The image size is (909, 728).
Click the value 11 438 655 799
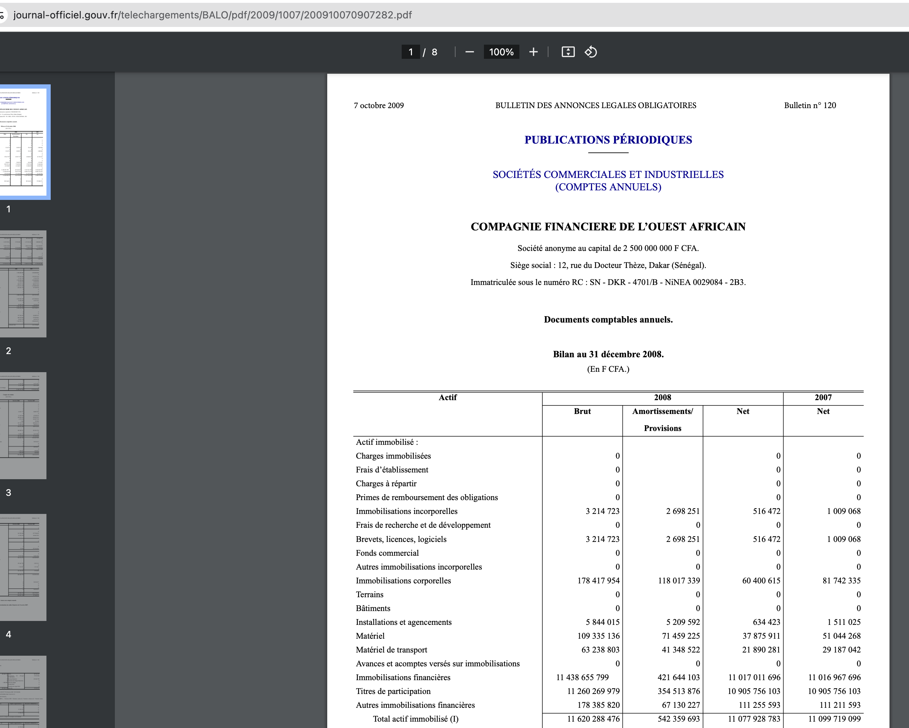[x=582, y=677]
